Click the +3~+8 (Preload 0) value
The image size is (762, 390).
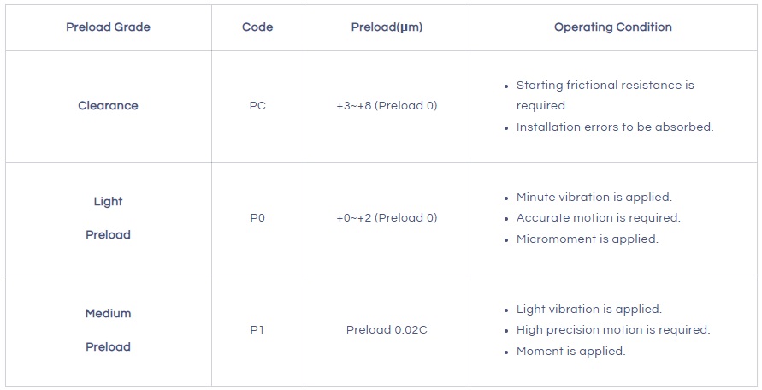pos(387,106)
